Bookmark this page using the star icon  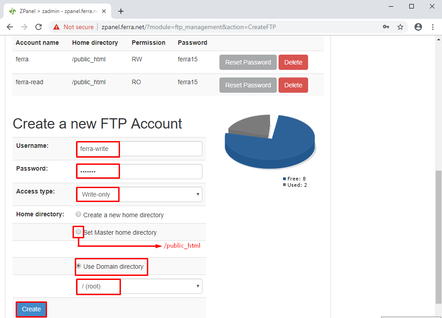(400, 27)
